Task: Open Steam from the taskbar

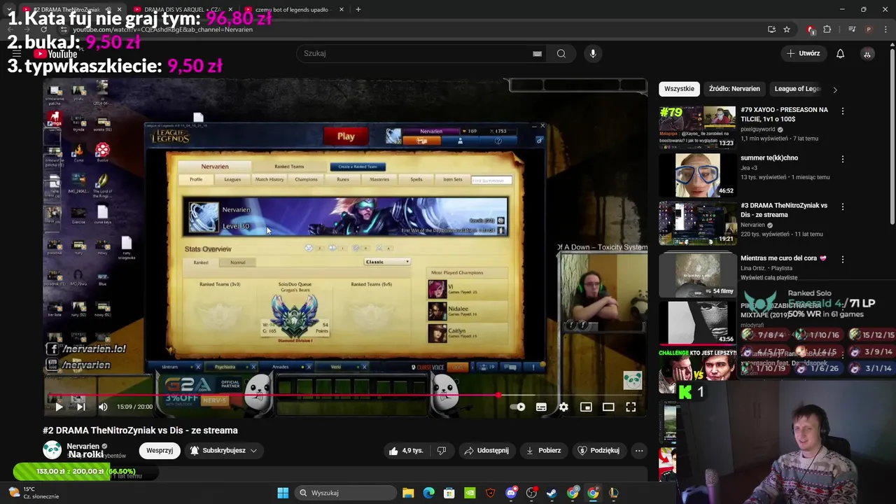Action: [x=552, y=493]
